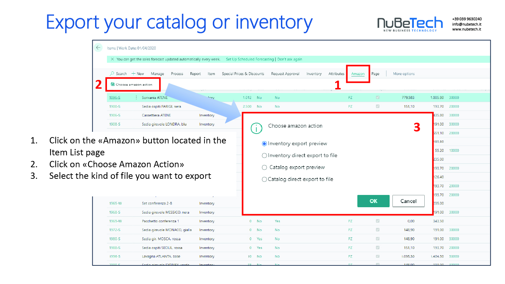Switch to the Amazon menu tab
The height and width of the screenshot is (284, 505).
click(x=358, y=74)
